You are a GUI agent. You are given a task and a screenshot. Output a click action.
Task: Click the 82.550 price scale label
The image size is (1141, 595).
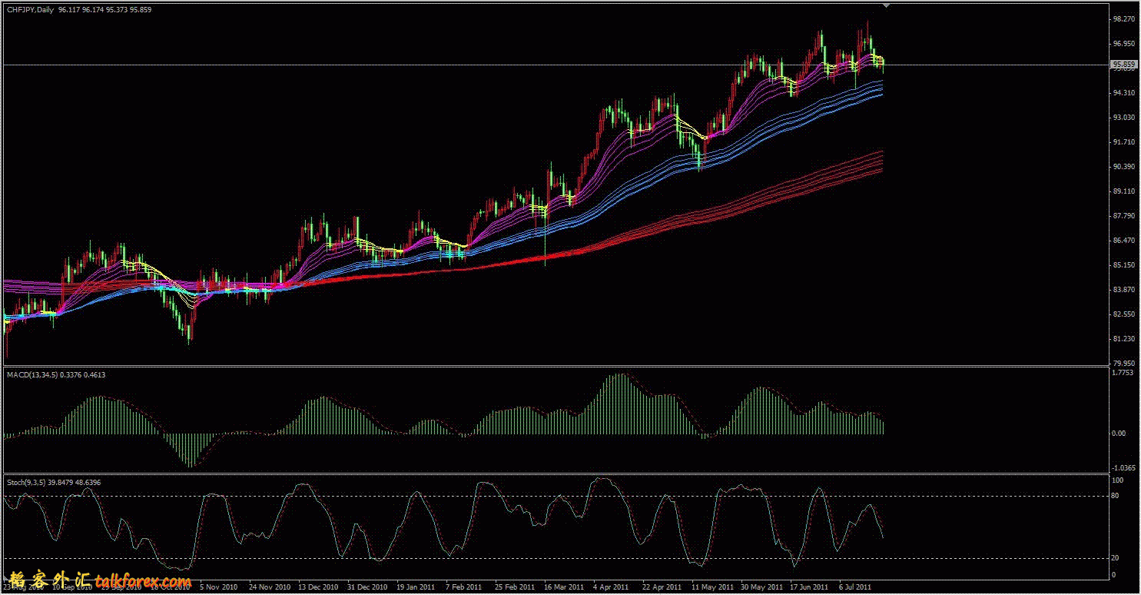tap(1124, 314)
